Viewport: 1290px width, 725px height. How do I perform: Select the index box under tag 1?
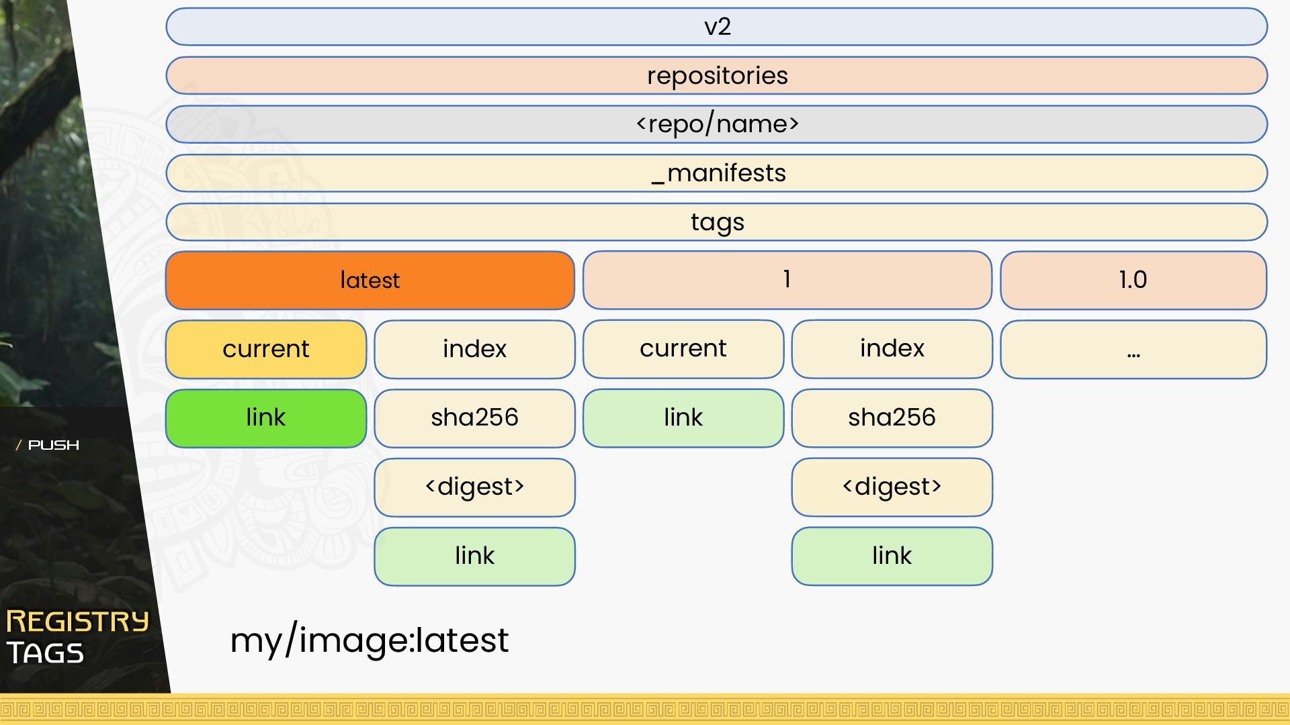(x=892, y=349)
